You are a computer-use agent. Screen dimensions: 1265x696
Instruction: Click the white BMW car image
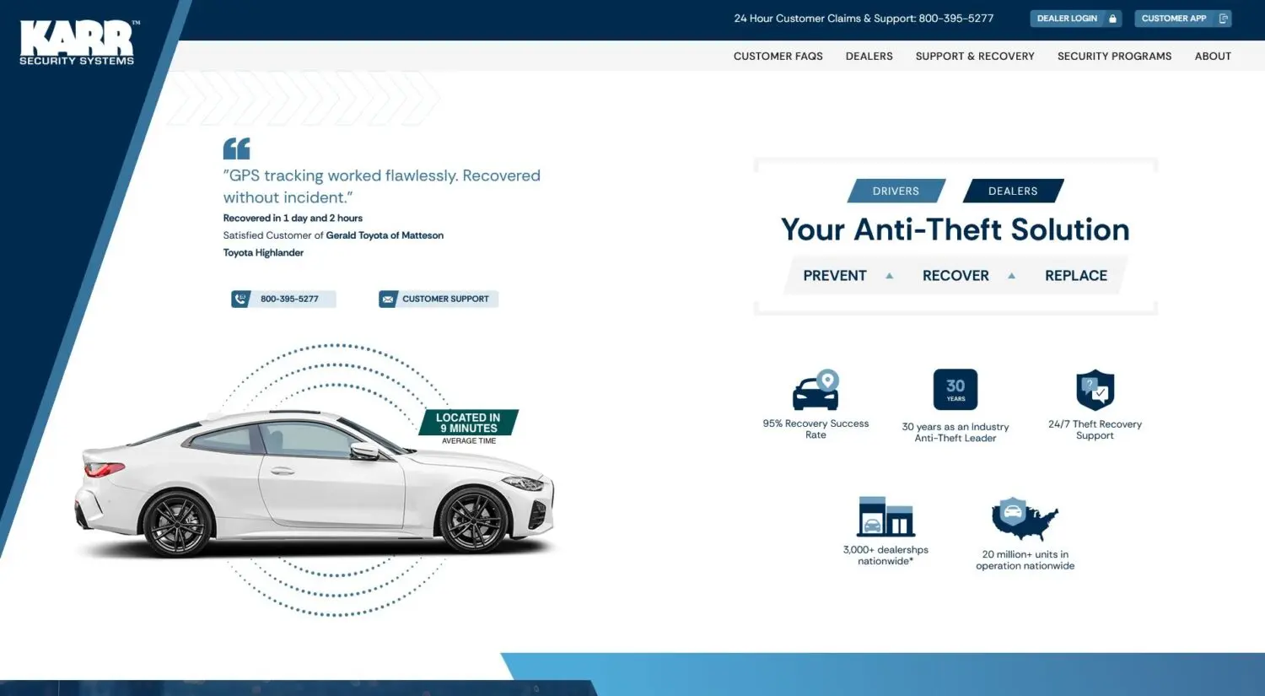[x=315, y=483]
